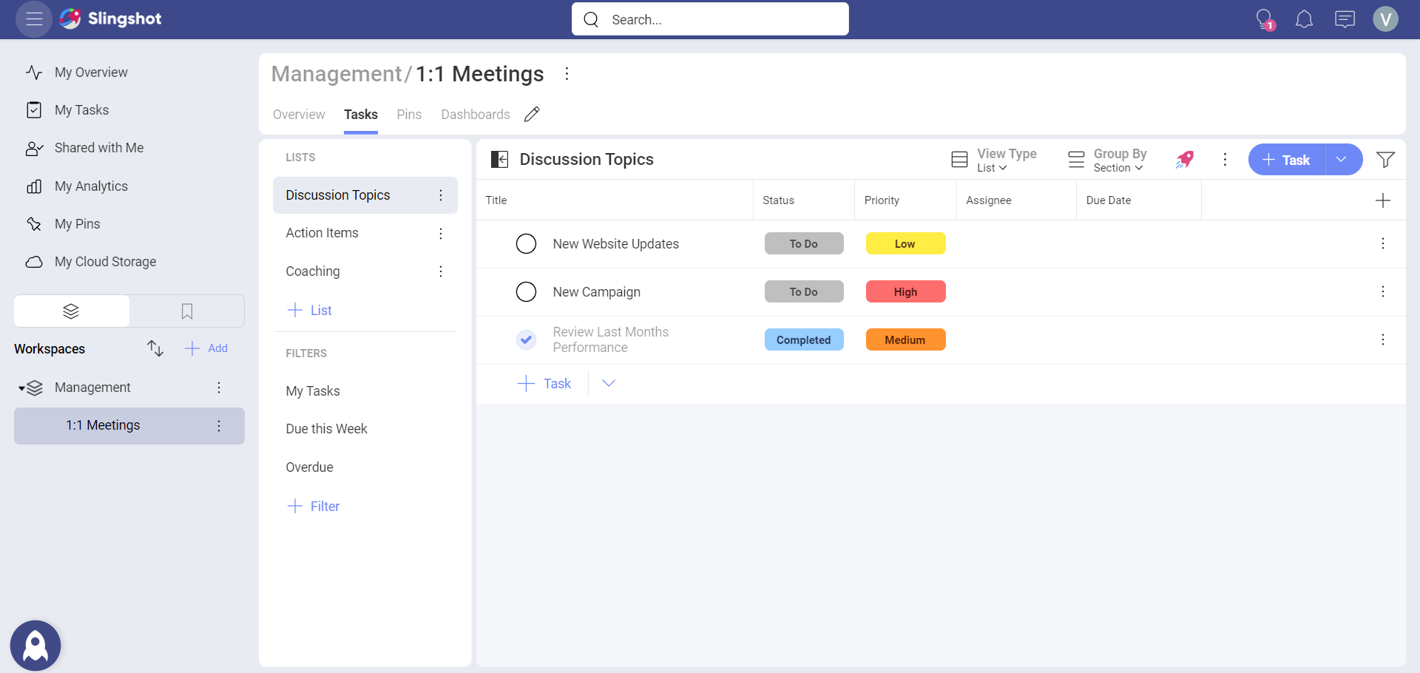1420x673 pixels.
Task: Change To Do status of New Campaign
Action: (804, 291)
